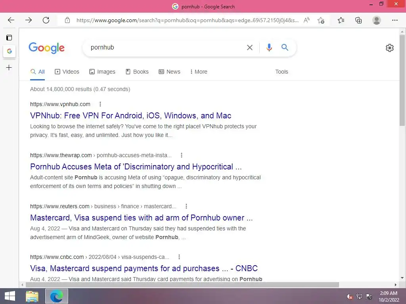Add this page to favorites
406x304 pixels.
[x=321, y=20]
